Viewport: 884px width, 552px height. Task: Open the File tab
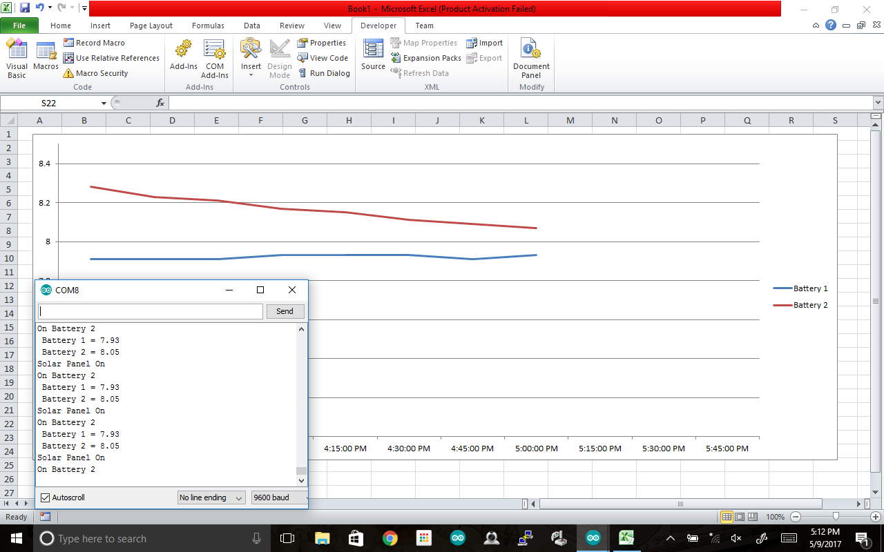(x=19, y=26)
